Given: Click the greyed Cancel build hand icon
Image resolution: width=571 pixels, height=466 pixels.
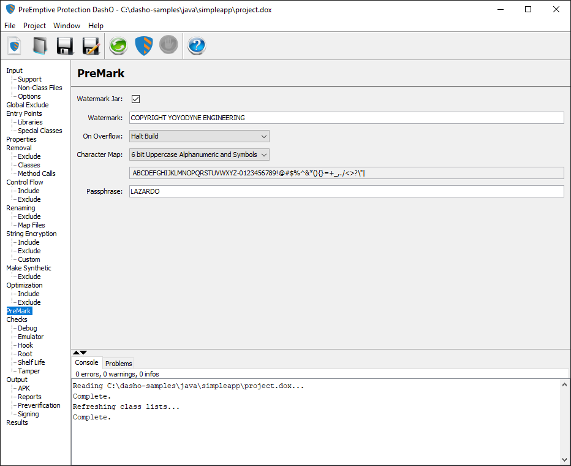Looking at the screenshot, I should [x=168, y=45].
